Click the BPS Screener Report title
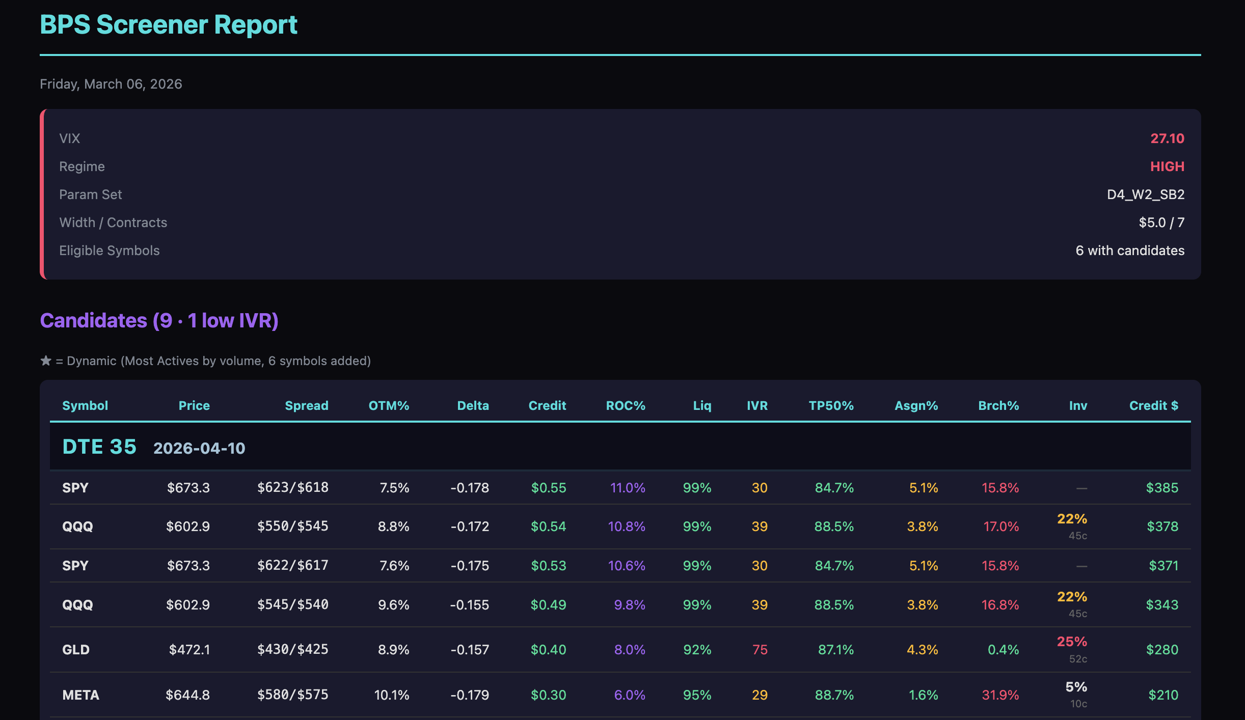Image resolution: width=1245 pixels, height=720 pixels. [x=169, y=24]
